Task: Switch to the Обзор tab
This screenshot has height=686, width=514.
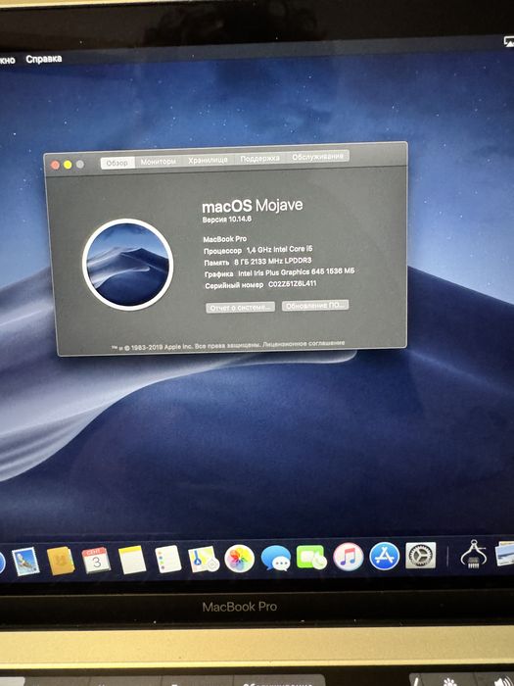Action: tap(117, 163)
